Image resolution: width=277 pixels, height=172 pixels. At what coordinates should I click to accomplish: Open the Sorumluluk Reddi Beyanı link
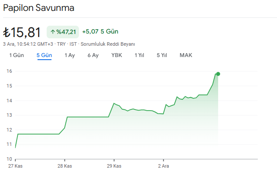click(x=108, y=44)
